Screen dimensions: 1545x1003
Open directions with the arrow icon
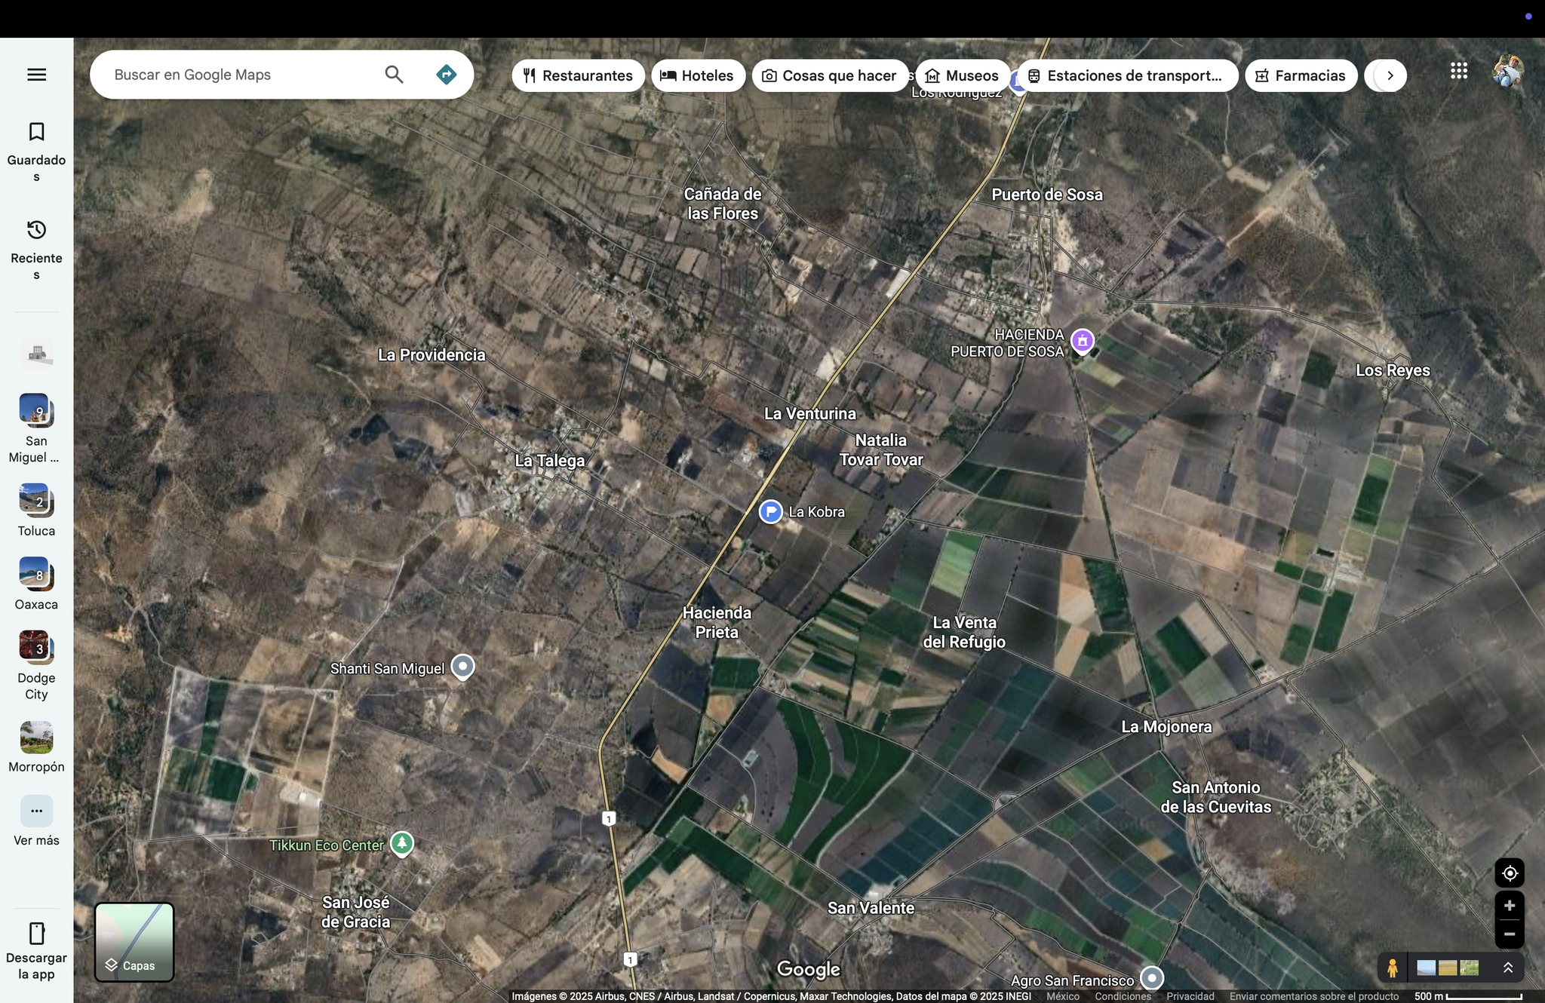pos(446,75)
